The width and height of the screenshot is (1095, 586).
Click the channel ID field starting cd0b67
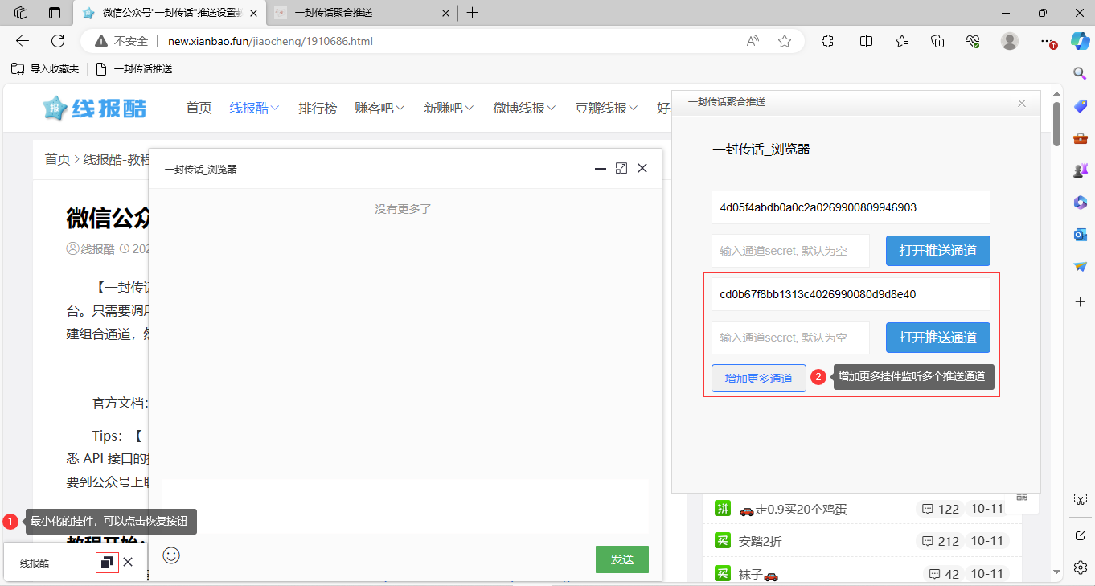pyautogui.click(x=851, y=294)
